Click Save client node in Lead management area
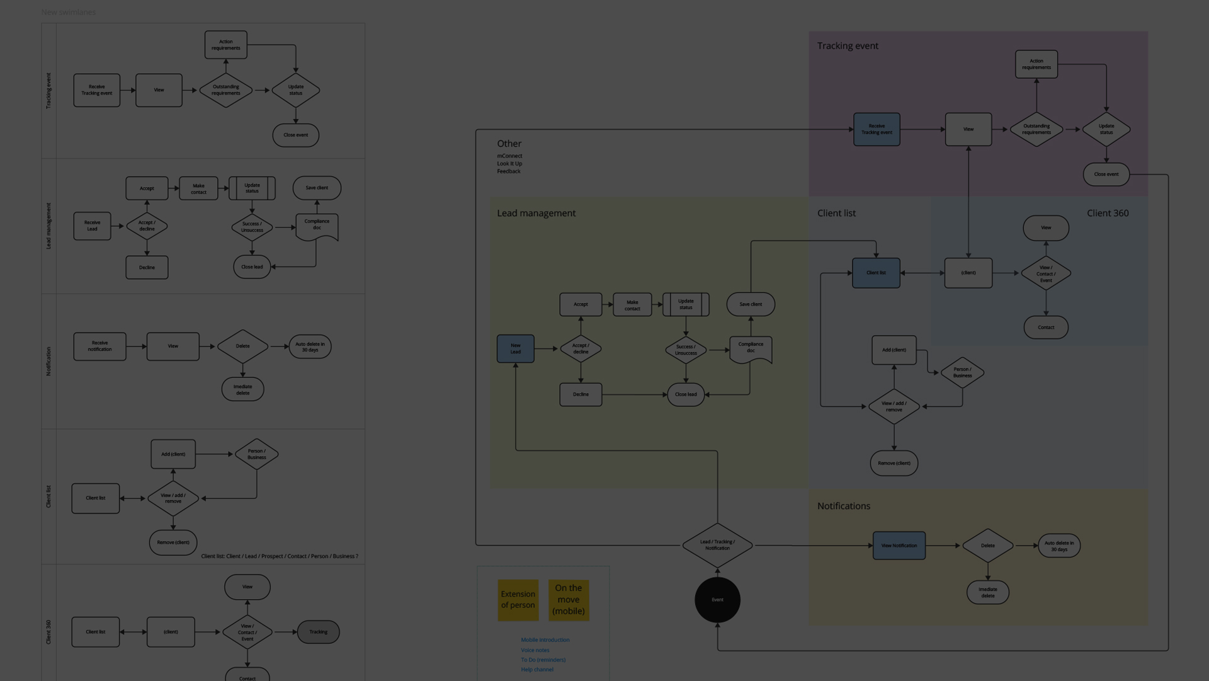The width and height of the screenshot is (1209, 681). pos(751,304)
